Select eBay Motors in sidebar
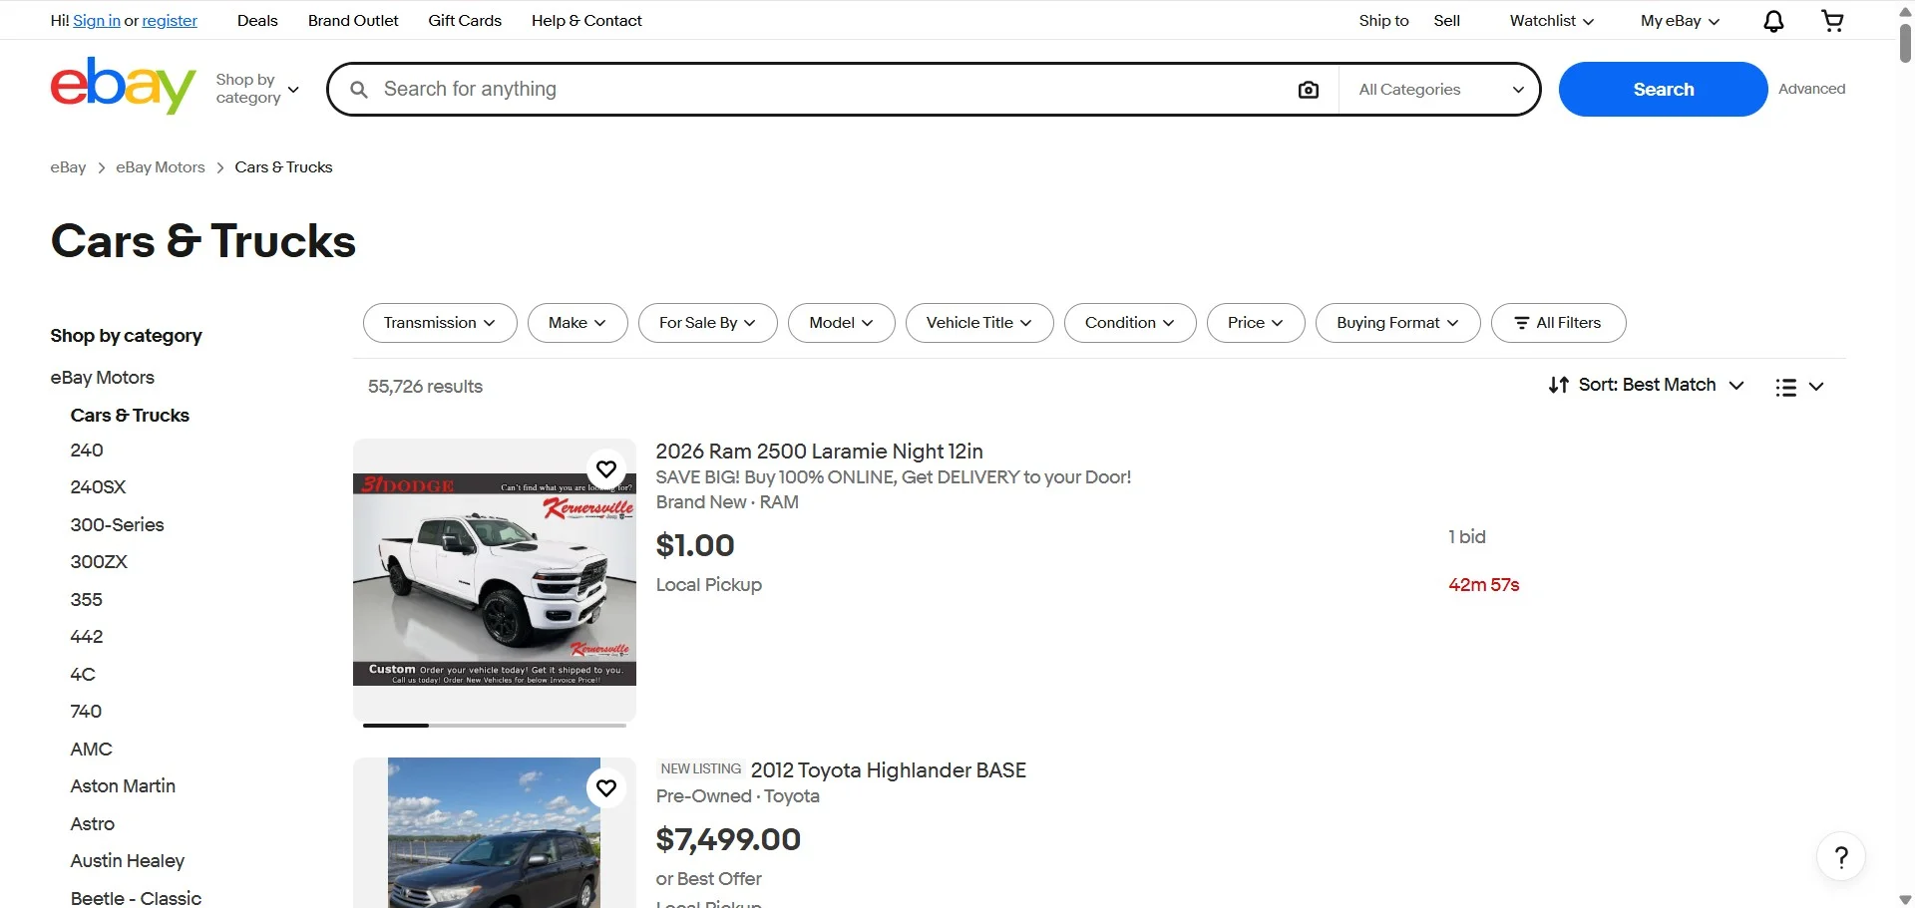This screenshot has width=1915, height=908. point(103,378)
